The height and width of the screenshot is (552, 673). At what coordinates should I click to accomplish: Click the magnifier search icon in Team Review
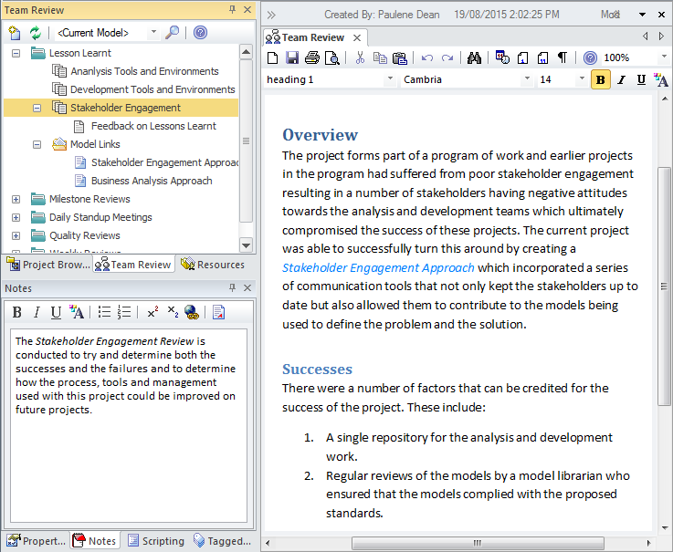[172, 33]
